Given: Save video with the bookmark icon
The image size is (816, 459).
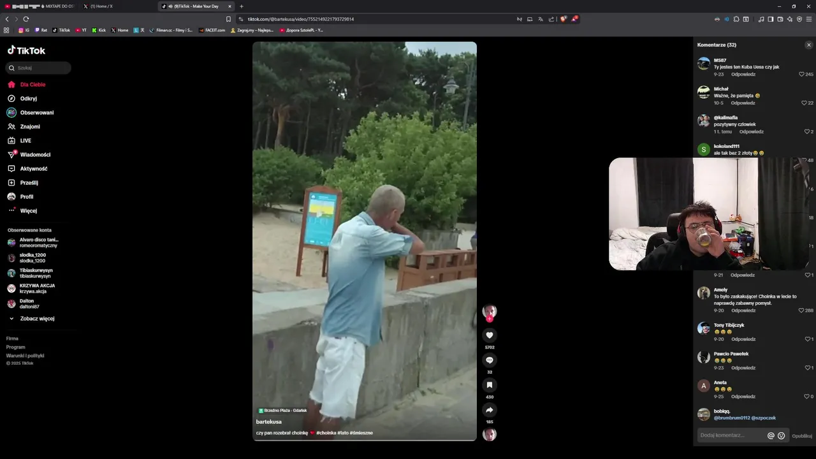Looking at the screenshot, I should point(490,385).
